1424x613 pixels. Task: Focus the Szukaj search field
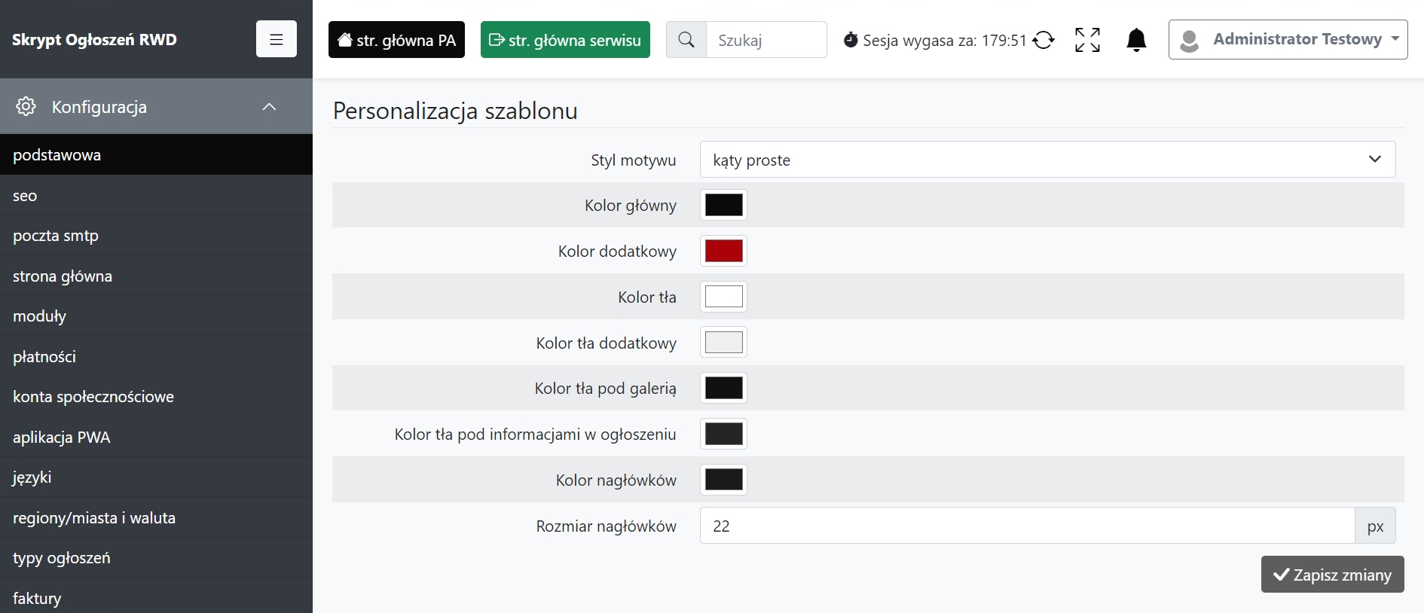click(765, 40)
